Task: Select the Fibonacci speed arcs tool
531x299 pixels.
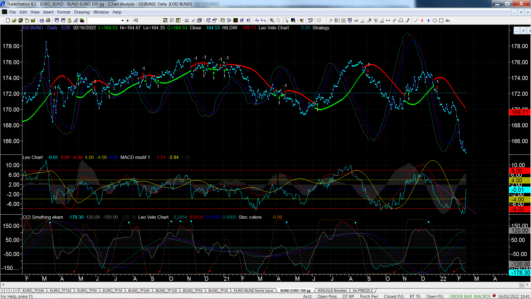Action: [356, 20]
